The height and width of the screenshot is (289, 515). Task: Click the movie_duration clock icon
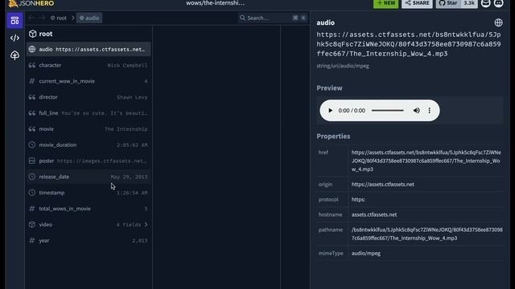click(32, 144)
